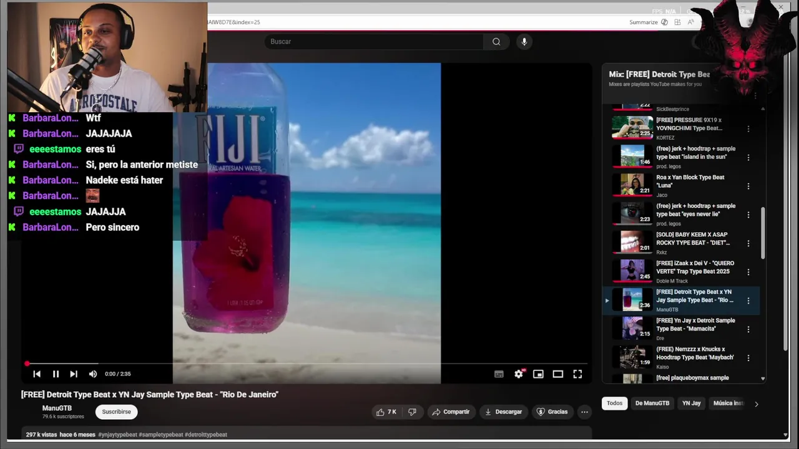The width and height of the screenshot is (799, 449).
Task: Open options for "Mamacita" playlist item
Action: (x=748, y=329)
